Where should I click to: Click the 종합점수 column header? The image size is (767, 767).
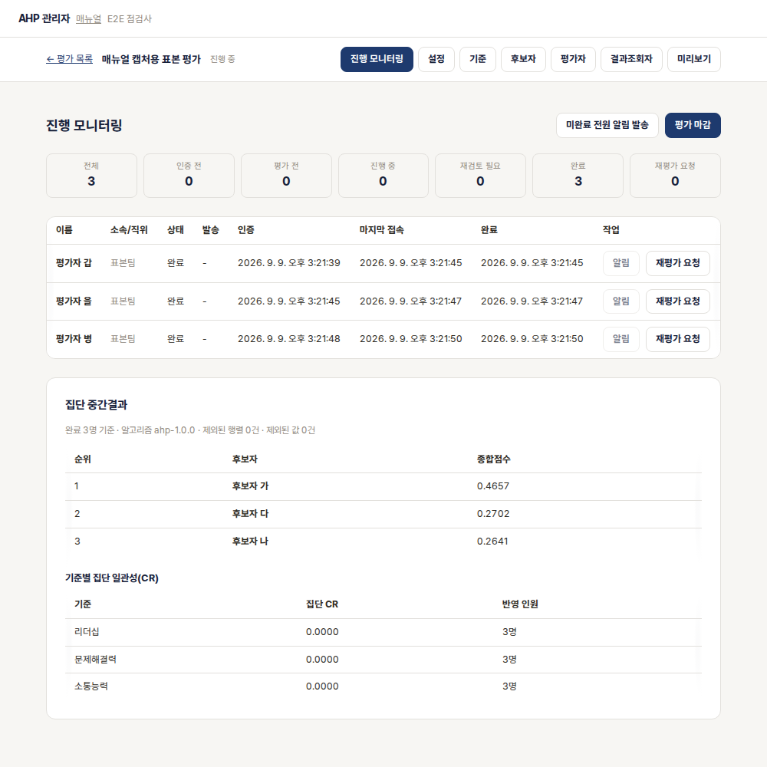click(493, 459)
